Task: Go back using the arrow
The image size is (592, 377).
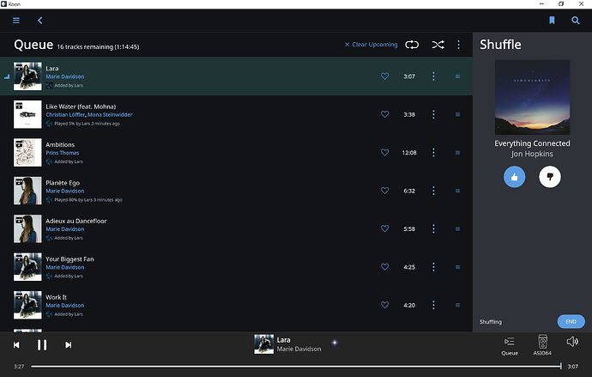Action: (x=40, y=21)
